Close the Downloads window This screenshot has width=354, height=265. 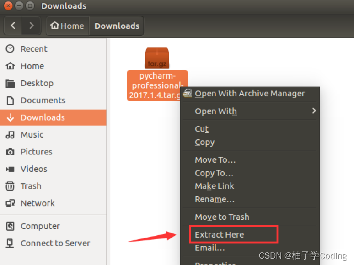[x=8, y=5]
